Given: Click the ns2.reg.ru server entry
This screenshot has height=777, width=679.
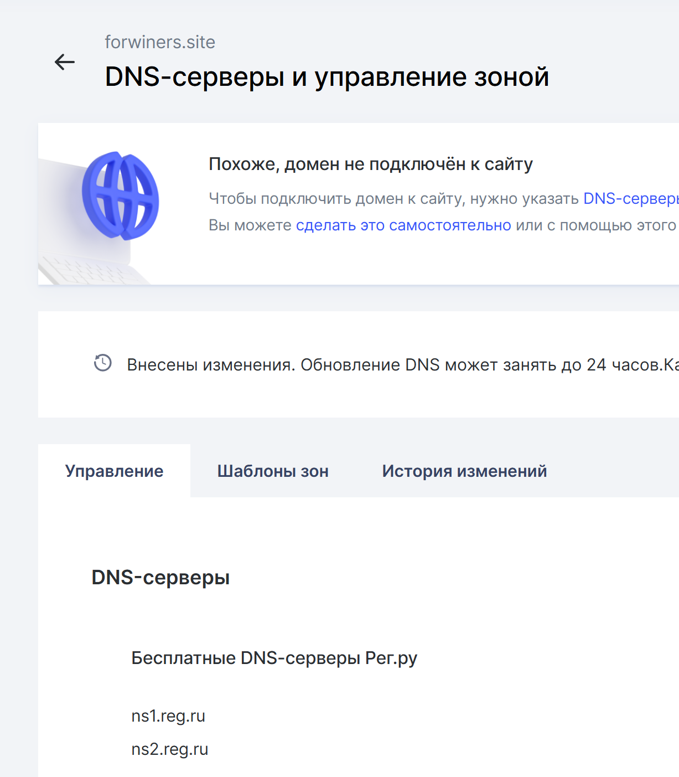Looking at the screenshot, I should [170, 749].
